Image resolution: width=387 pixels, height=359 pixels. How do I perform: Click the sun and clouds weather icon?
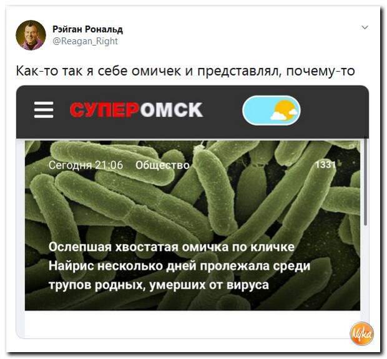pyautogui.click(x=285, y=111)
